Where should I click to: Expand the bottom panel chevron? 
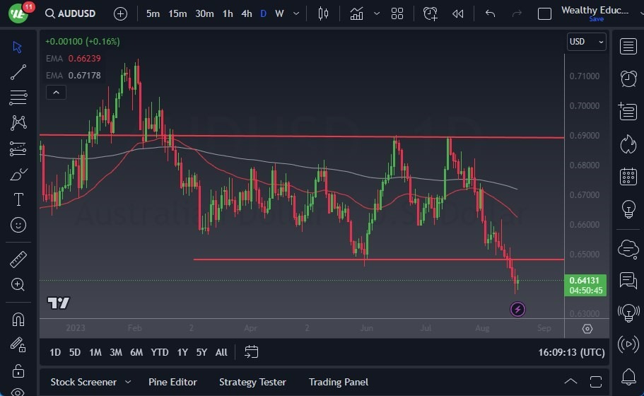click(570, 382)
